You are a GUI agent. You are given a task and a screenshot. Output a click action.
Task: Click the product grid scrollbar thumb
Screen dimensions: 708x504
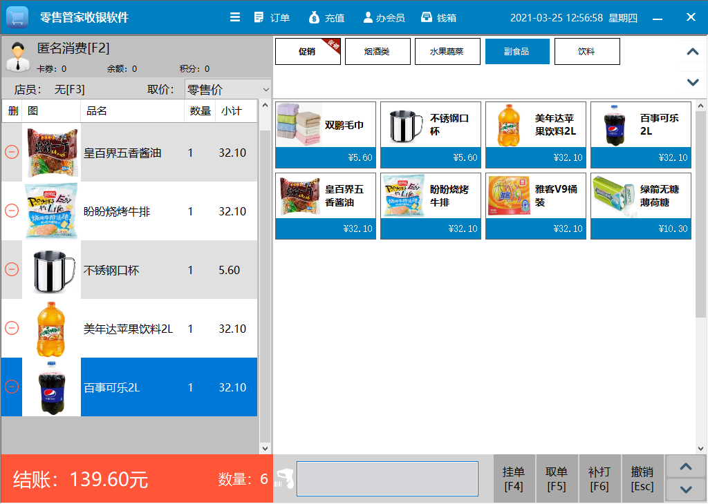701,215
